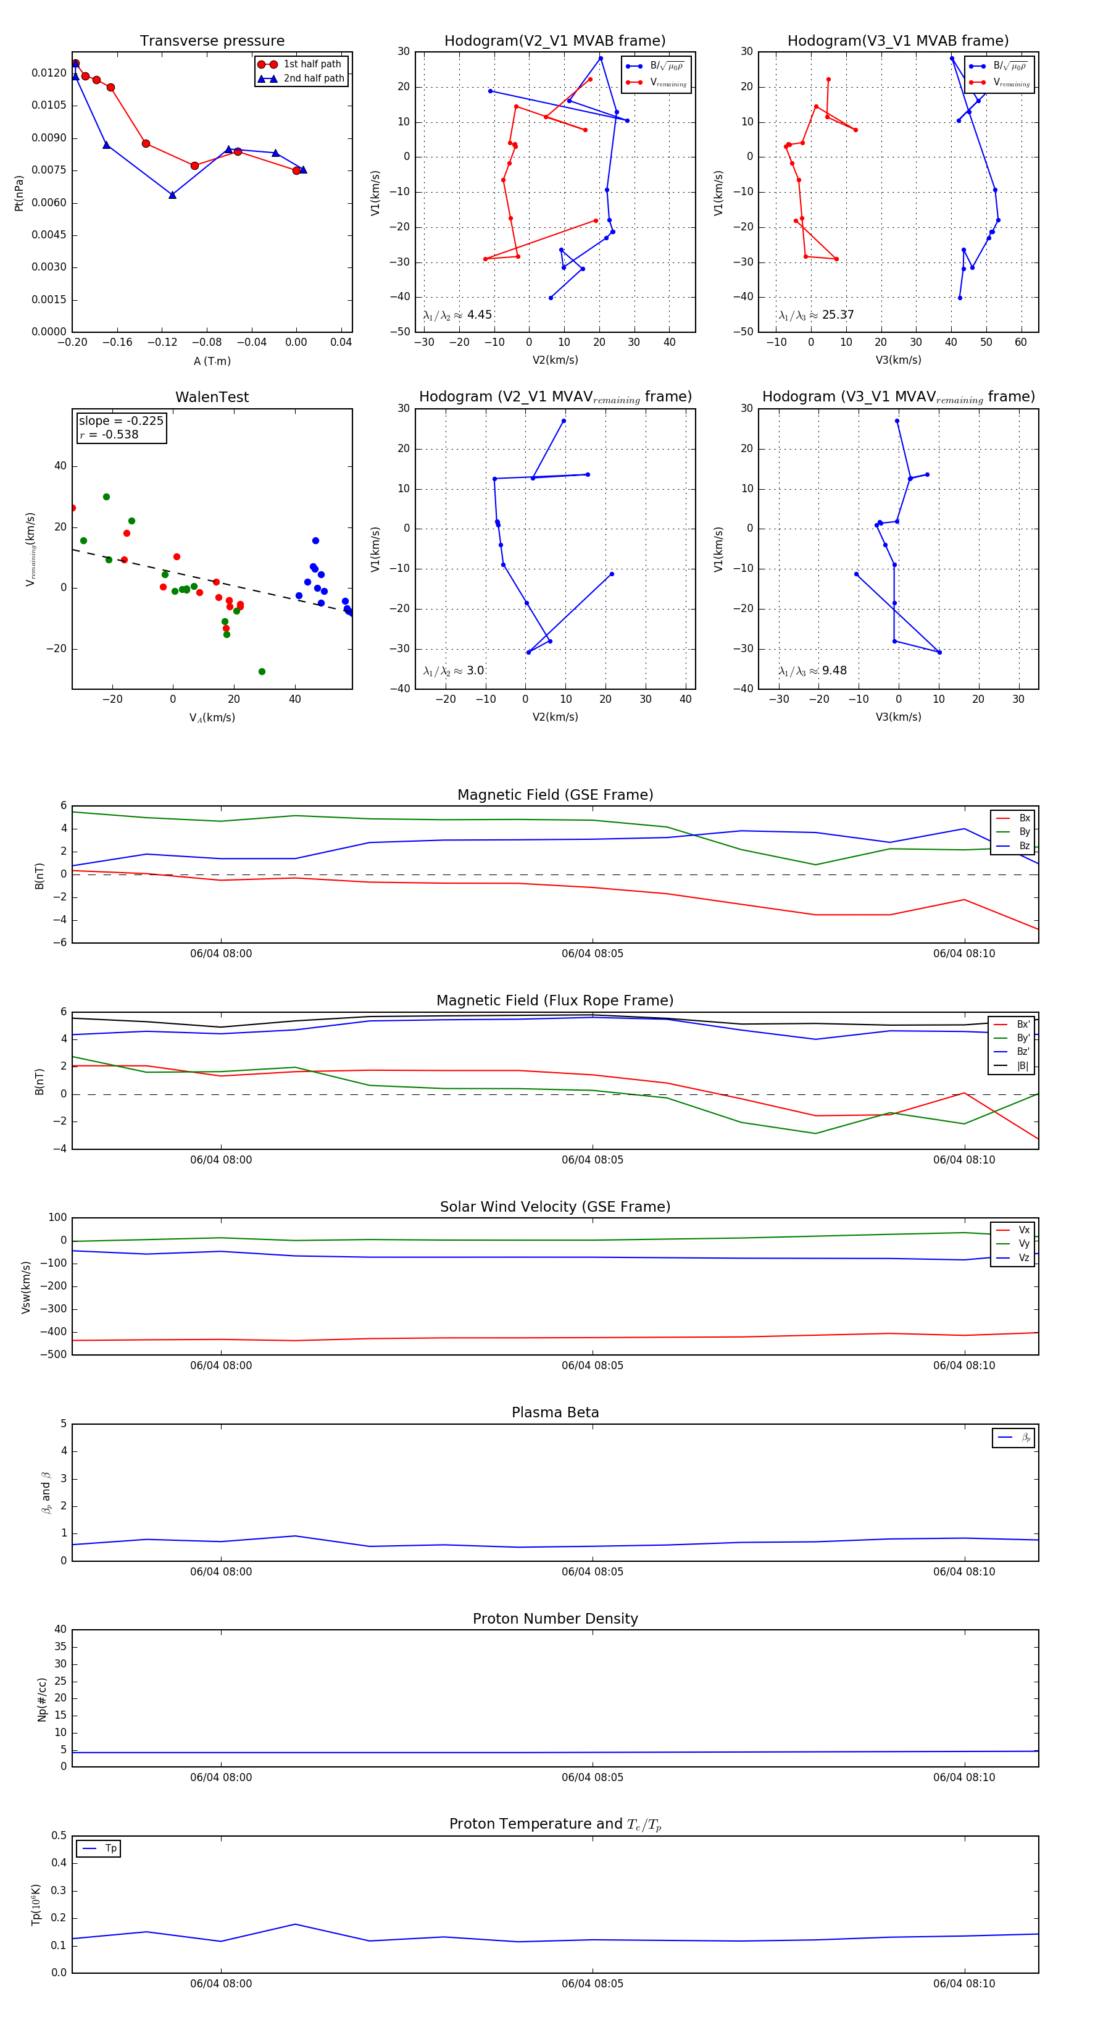Image resolution: width=1111 pixels, height=2038 pixels.
Task: Select the 'r = -0.538' annotation
Action: 109,434
